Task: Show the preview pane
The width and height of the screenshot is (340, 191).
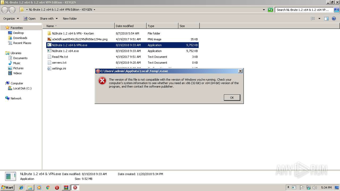Action: [x=326, y=19]
